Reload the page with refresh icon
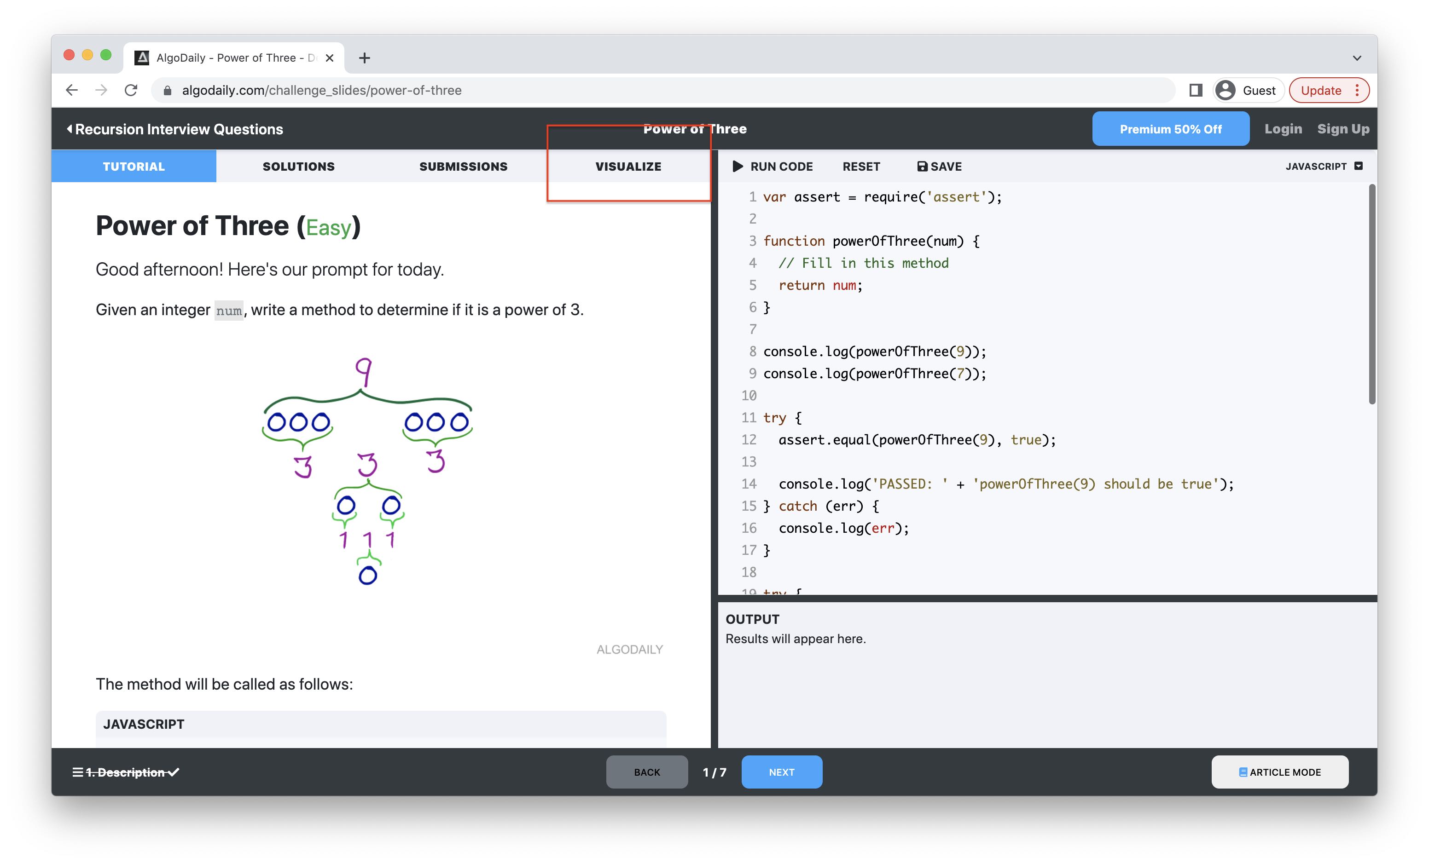 point(131,90)
